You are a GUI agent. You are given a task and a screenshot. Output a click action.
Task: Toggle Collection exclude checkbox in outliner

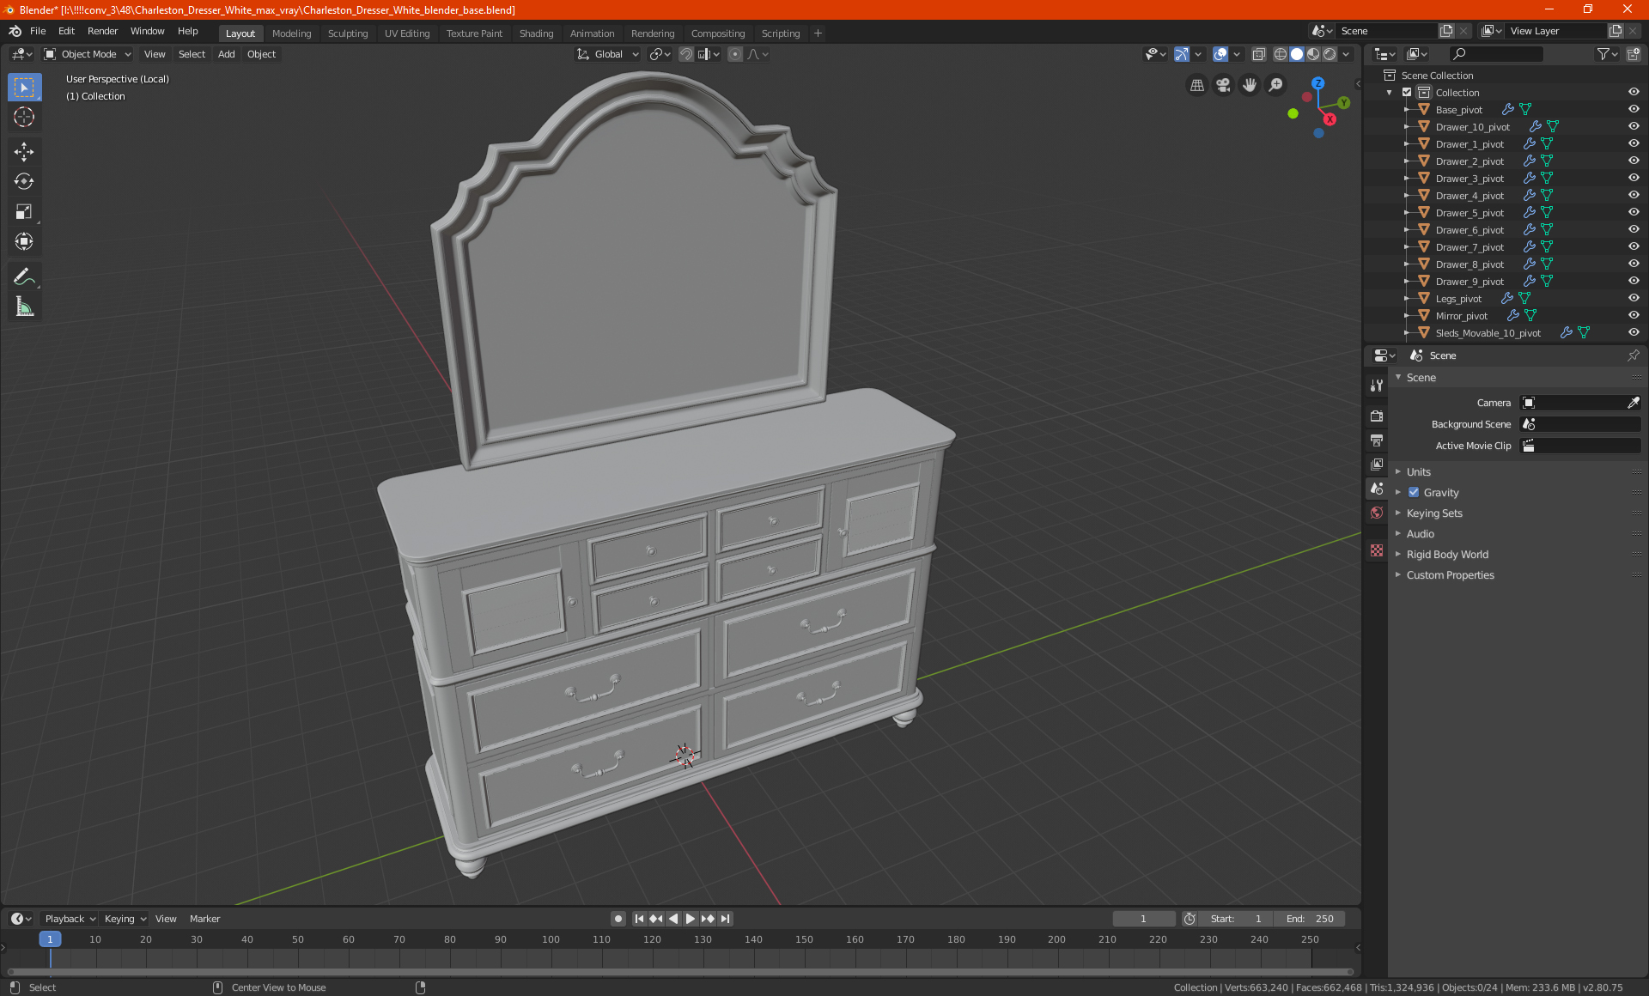click(x=1407, y=93)
